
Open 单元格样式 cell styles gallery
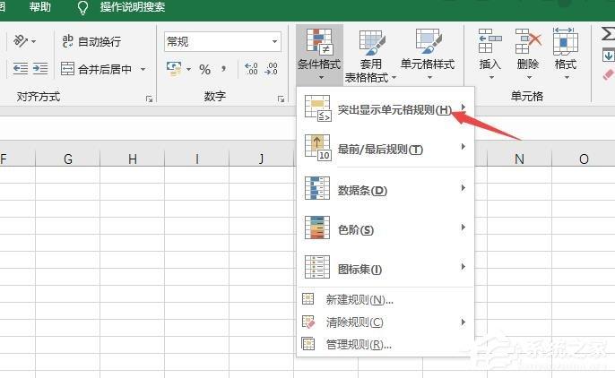click(x=428, y=54)
